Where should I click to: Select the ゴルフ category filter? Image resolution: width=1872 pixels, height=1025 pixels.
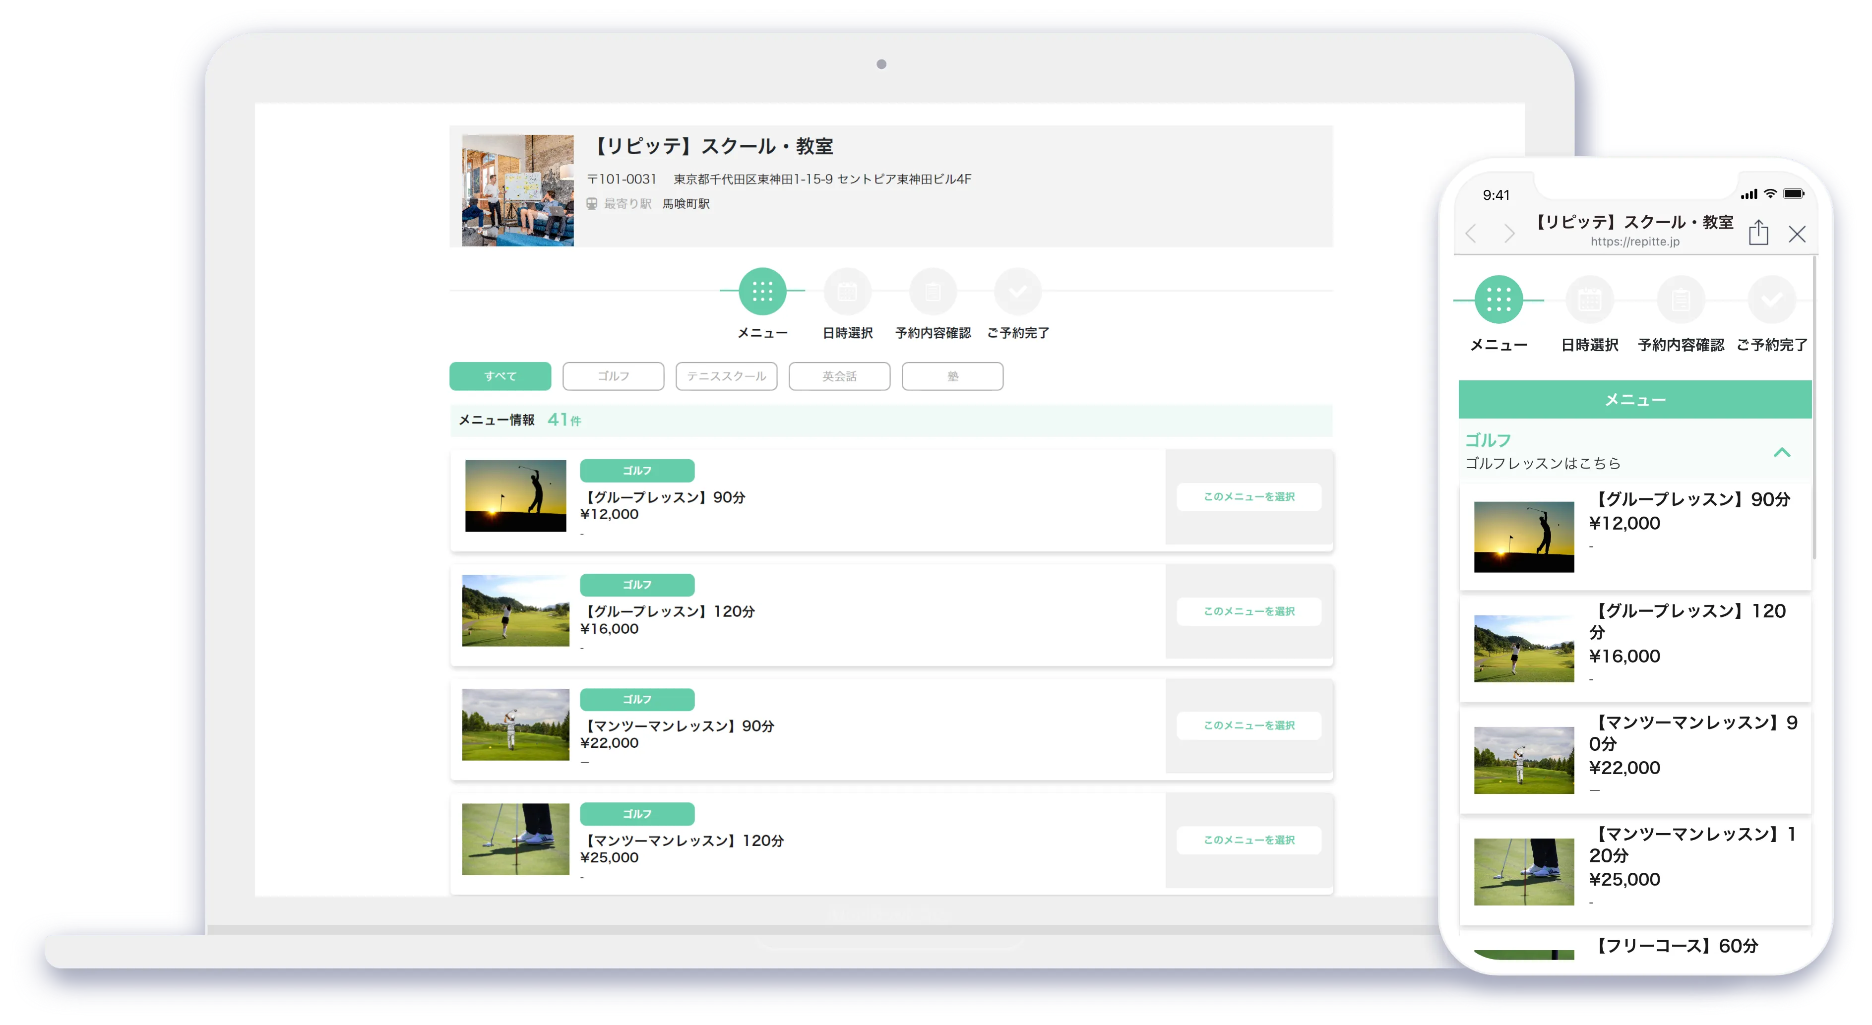[x=614, y=376]
